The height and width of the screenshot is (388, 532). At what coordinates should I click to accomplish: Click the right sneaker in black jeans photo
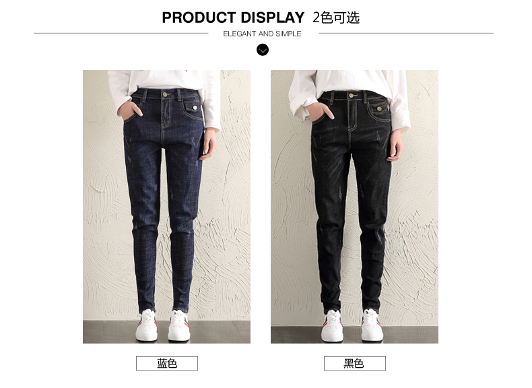pos(372,325)
